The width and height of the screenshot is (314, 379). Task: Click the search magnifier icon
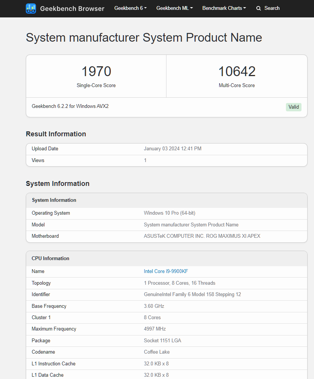259,8
